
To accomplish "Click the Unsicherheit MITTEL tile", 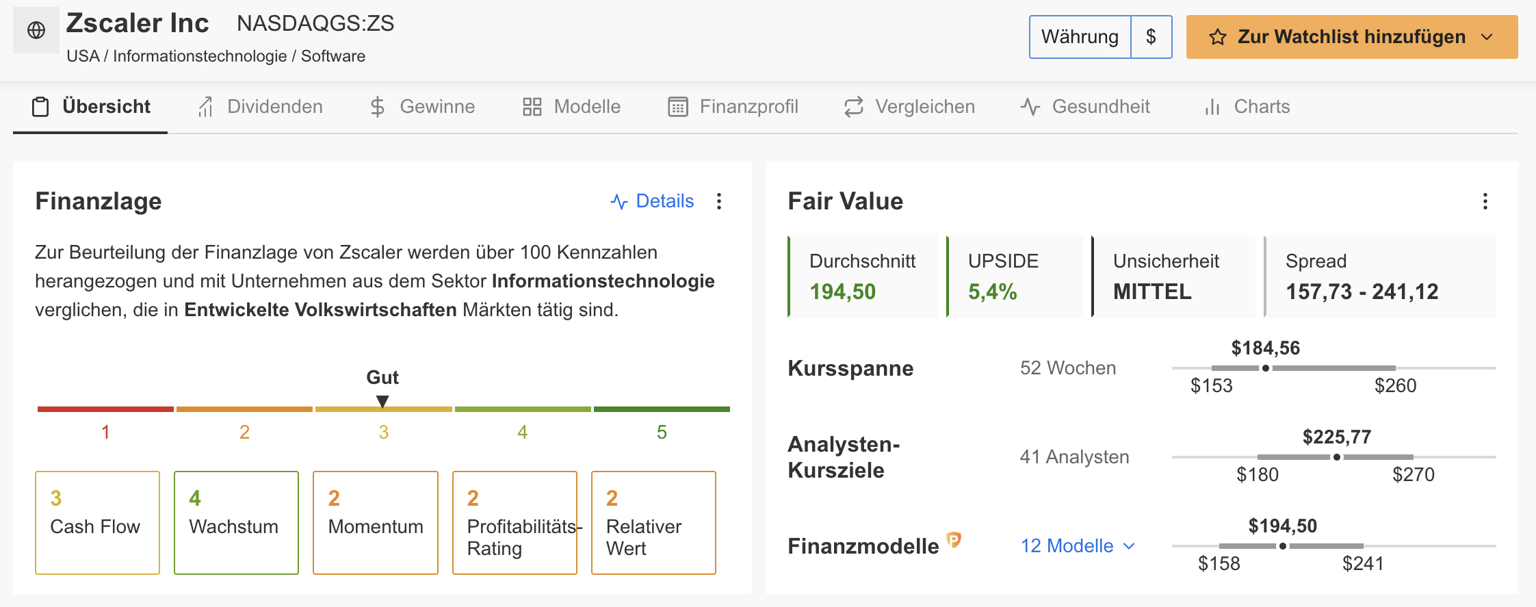I will [1173, 276].
